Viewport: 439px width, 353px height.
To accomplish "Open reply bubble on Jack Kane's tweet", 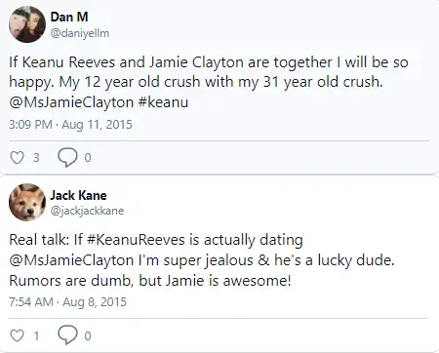I will (x=67, y=334).
